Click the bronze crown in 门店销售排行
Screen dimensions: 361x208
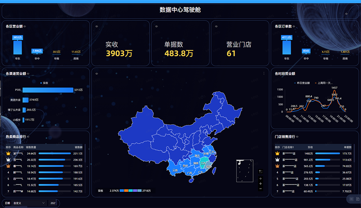pyautogui.click(x=277, y=166)
